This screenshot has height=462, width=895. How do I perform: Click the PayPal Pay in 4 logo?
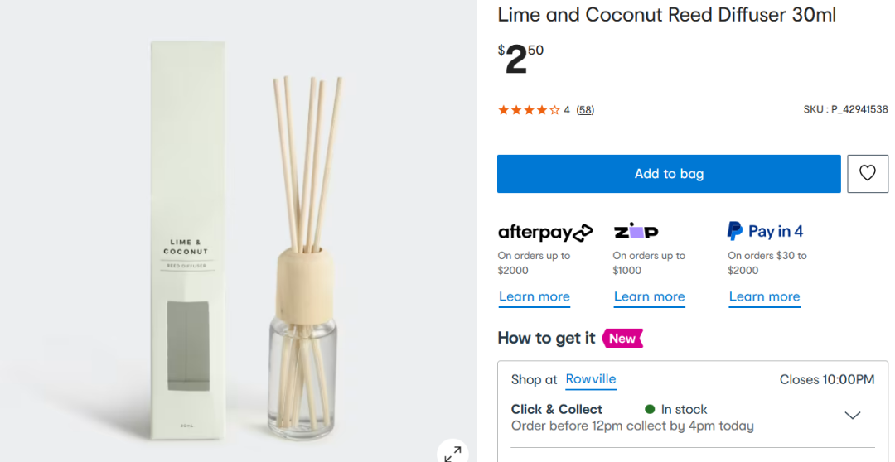coord(764,231)
